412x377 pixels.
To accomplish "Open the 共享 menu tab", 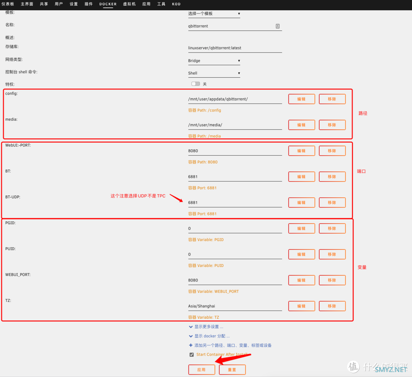I will (x=44, y=4).
